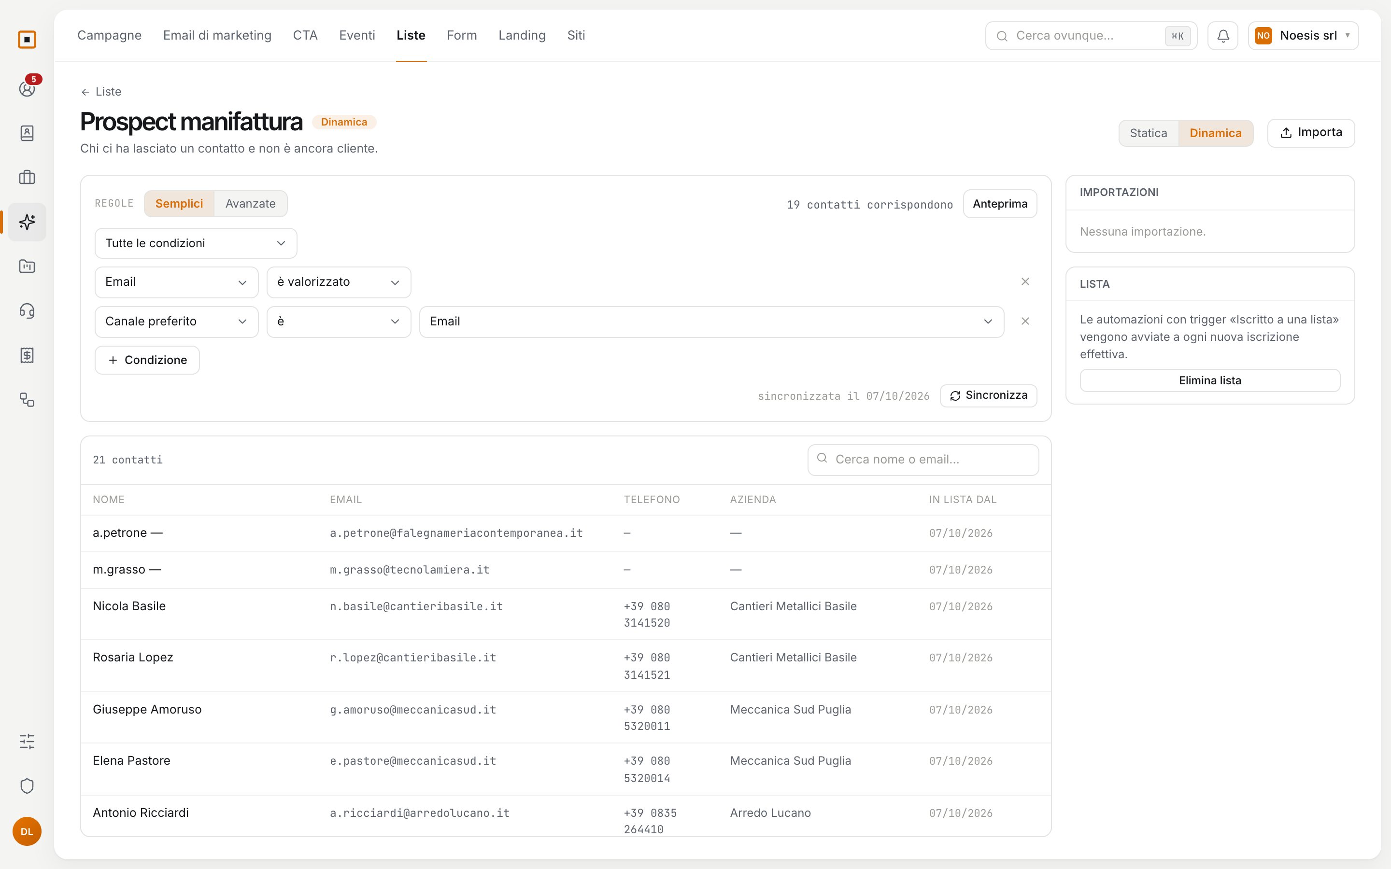Select Avanzate rules mode

tap(251, 203)
